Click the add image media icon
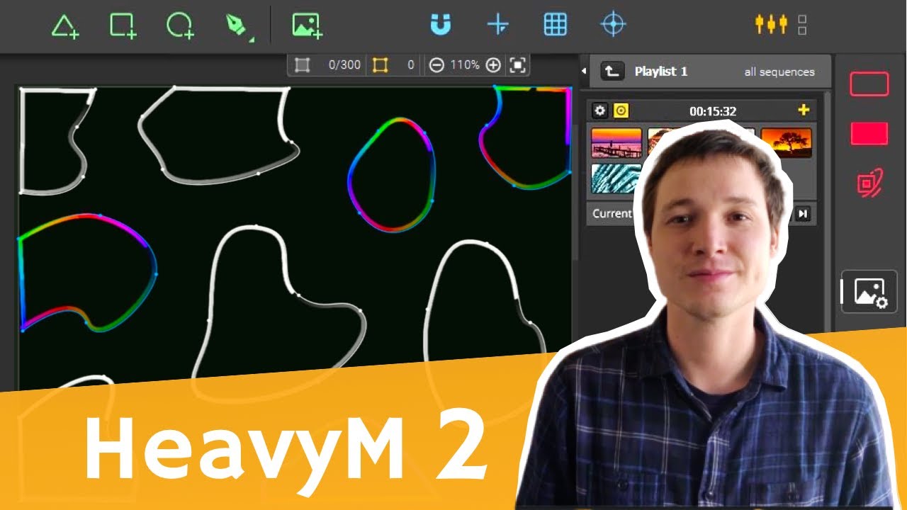This screenshot has height=510, width=907. pos(307,25)
